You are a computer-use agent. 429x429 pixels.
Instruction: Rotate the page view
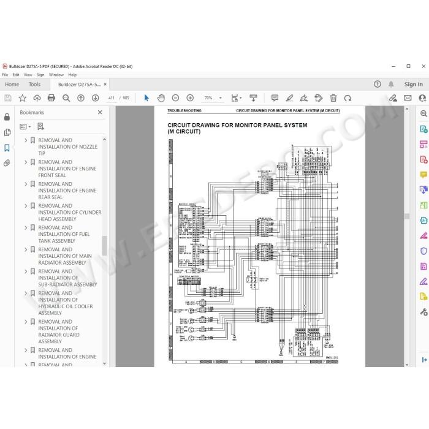(x=347, y=98)
